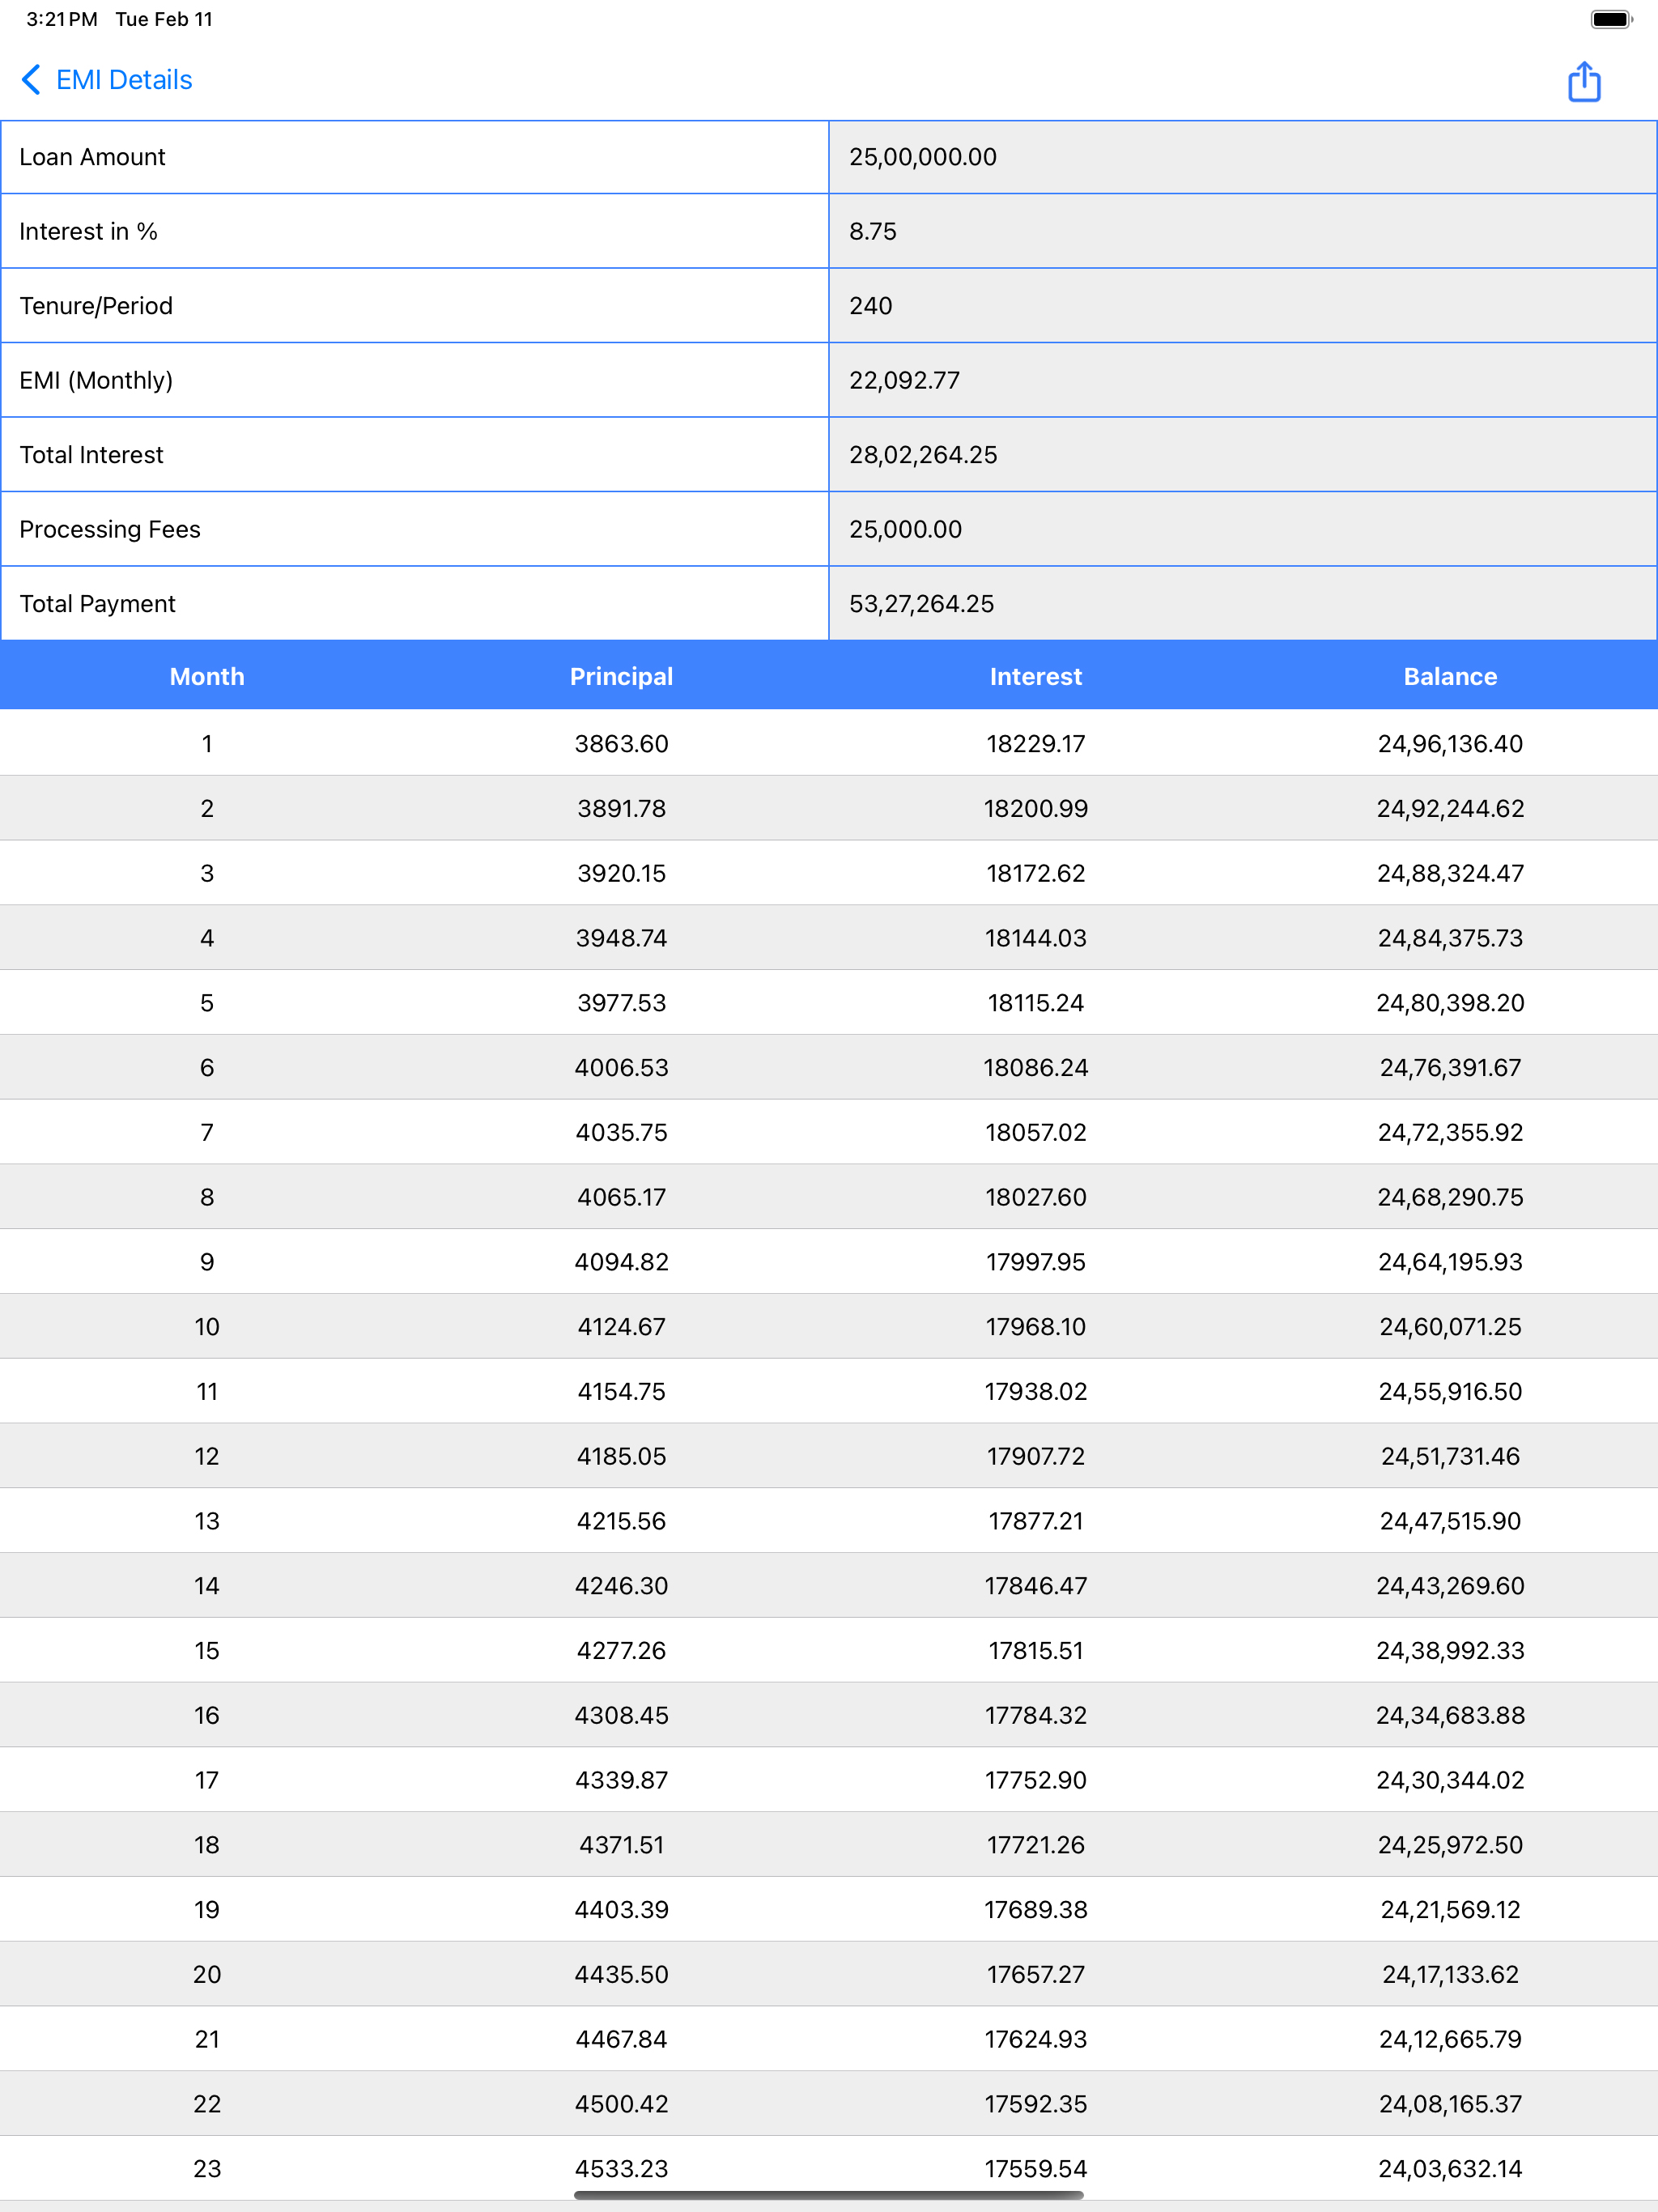Tap the Total Interest label

coord(91,455)
